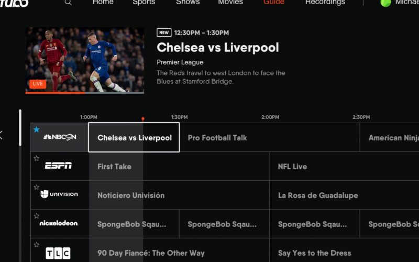Viewport: 419px width, 262px height.
Task: Click the current time marker on timeline
Action: point(143,119)
